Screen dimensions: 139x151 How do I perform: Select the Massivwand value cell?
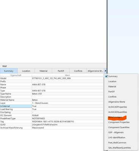click(67, 128)
